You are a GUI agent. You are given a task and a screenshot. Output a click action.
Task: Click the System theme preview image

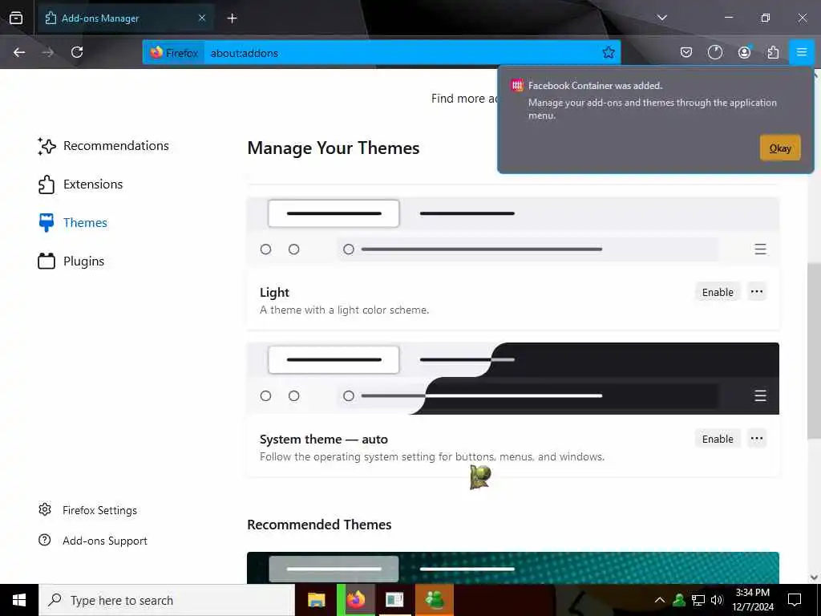point(513,379)
